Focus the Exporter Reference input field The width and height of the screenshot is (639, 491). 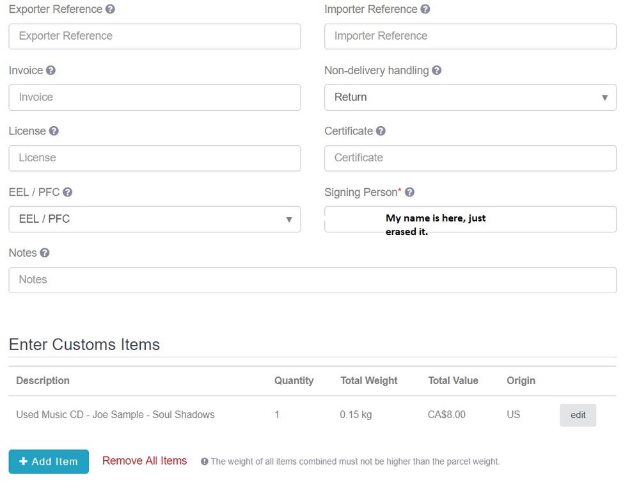click(154, 36)
